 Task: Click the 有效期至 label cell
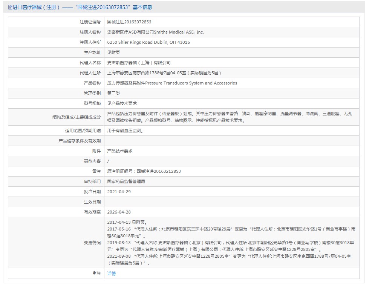pyautogui.click(x=56, y=212)
